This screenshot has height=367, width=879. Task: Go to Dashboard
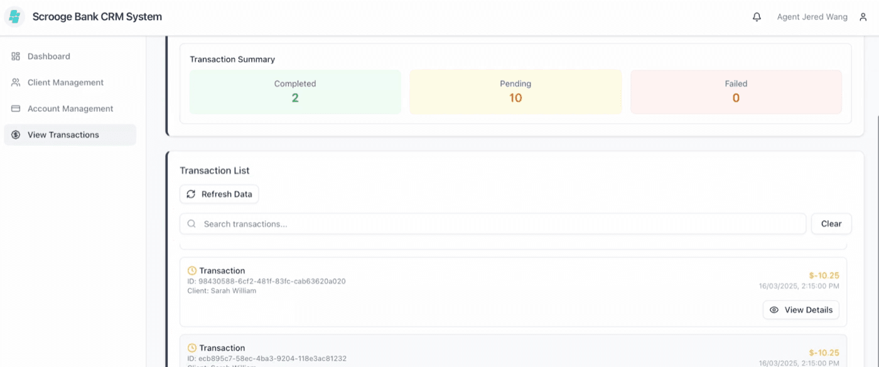coord(70,57)
